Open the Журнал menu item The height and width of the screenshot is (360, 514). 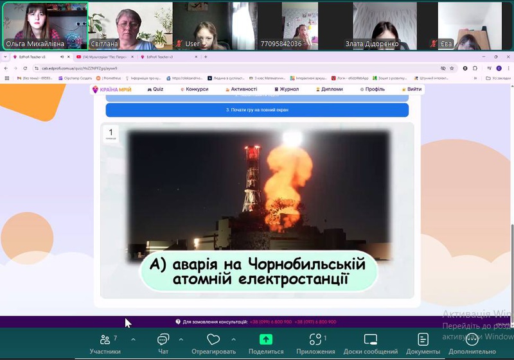287,89
